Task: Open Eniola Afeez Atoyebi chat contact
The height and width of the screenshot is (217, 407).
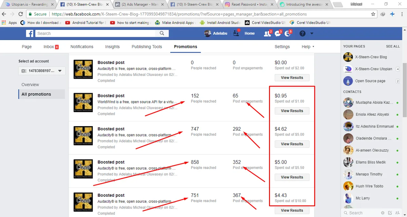Action: (371, 114)
